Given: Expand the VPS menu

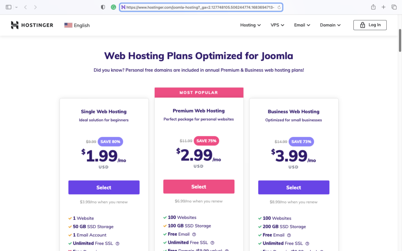Looking at the screenshot, I should 278,25.
